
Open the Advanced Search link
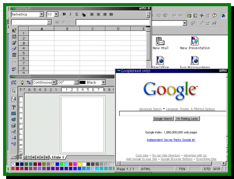[x=150, y=109]
